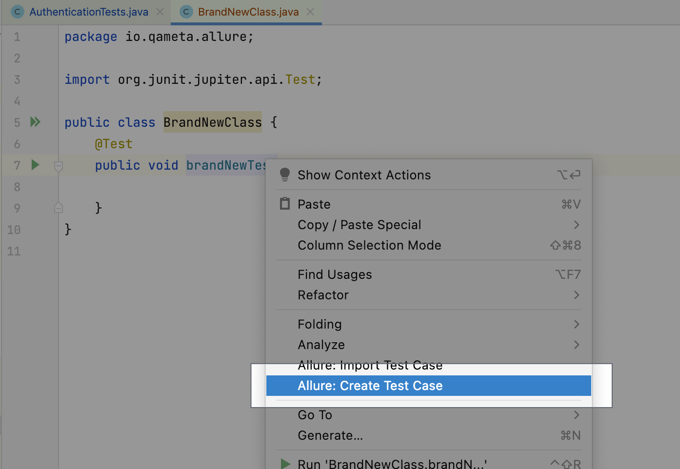Expand the Go To submenu
The width and height of the screenshot is (680, 469).
click(315, 414)
